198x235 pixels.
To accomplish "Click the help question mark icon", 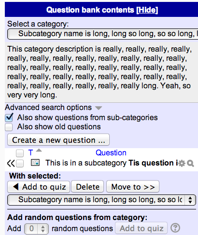I will [x=175, y=228].
